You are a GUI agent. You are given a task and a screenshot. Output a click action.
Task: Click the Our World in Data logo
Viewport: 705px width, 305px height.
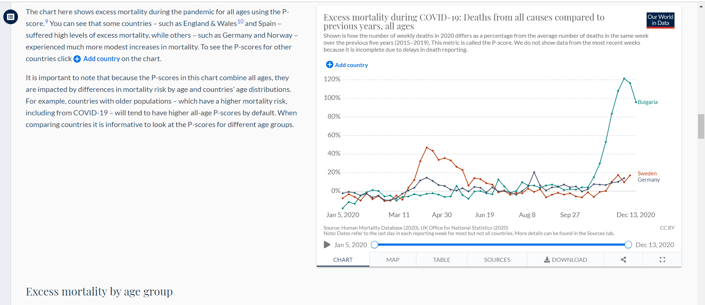point(660,20)
